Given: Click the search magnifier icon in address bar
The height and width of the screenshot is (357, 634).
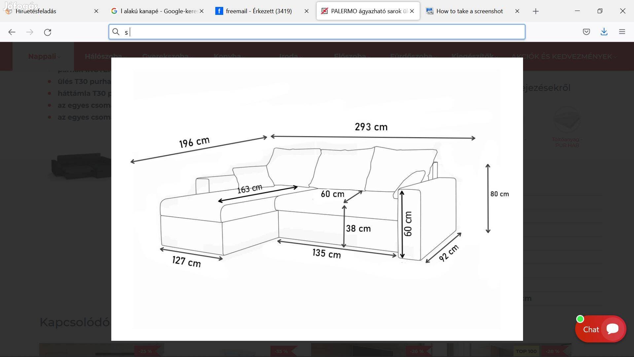Looking at the screenshot, I should (x=116, y=32).
